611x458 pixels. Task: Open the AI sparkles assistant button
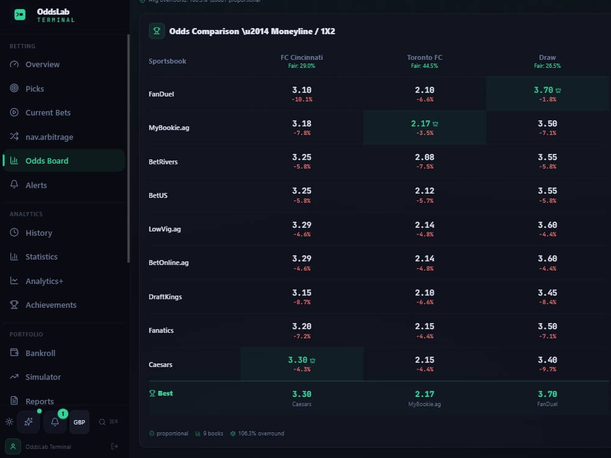(29, 422)
